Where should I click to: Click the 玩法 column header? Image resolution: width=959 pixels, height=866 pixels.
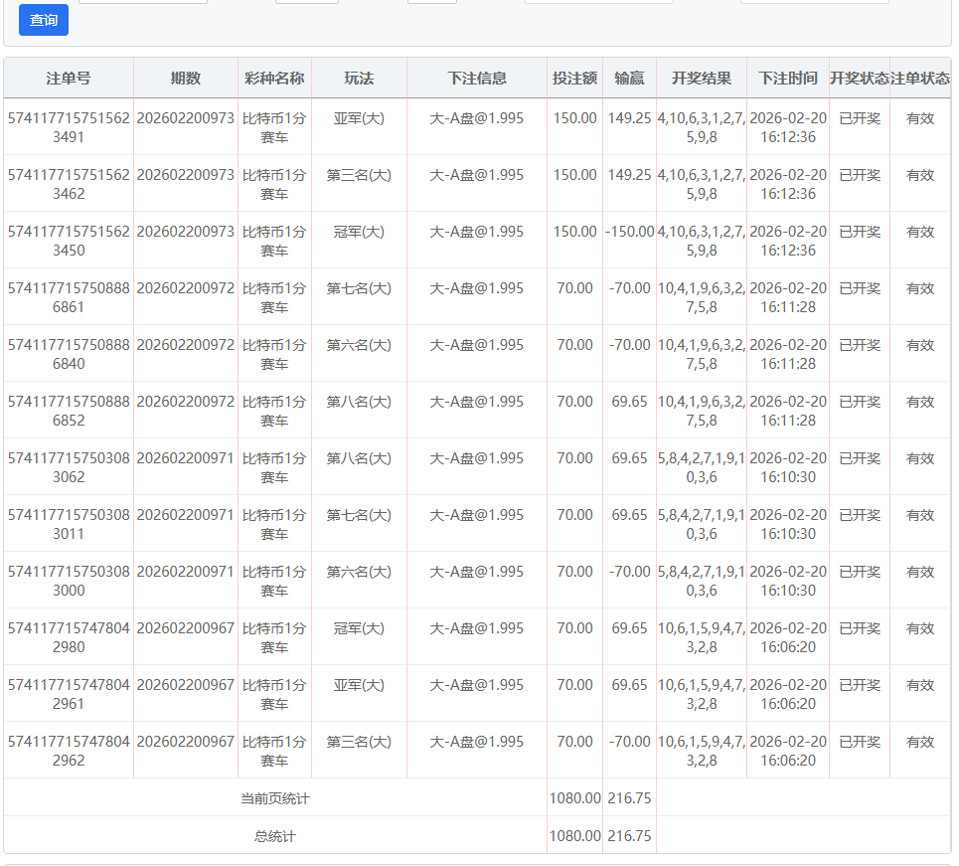(x=359, y=79)
